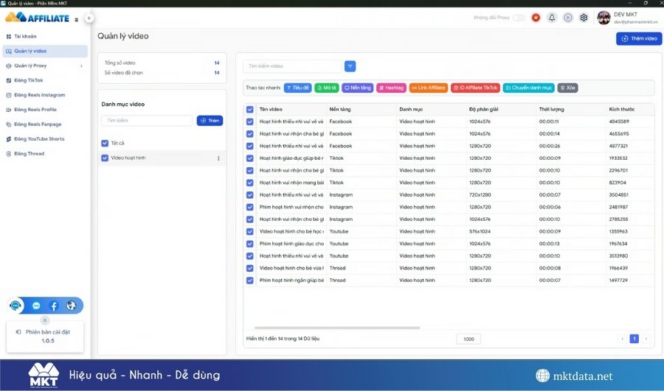Screen dimensions: 664x391
Task: Uncheck the Phim hoạt hình vui nhộn row
Action: tap(250, 208)
